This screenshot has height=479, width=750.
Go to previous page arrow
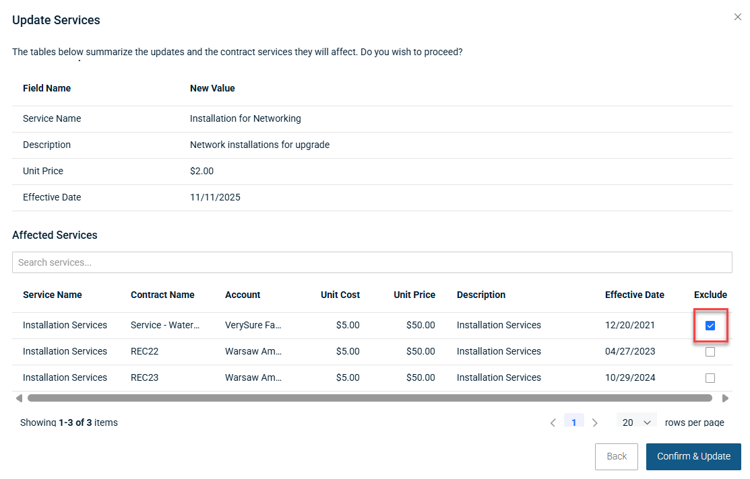pyautogui.click(x=553, y=422)
